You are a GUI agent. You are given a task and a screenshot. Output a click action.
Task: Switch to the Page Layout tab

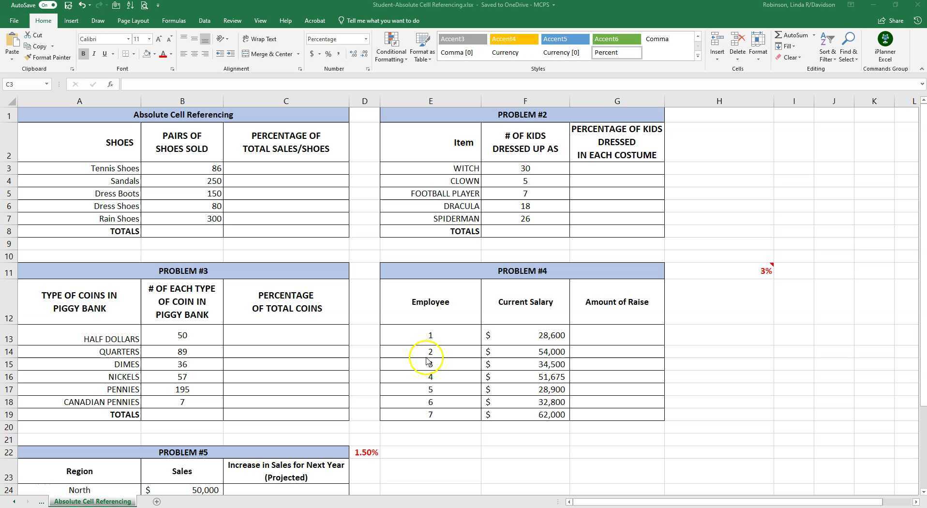pos(133,21)
